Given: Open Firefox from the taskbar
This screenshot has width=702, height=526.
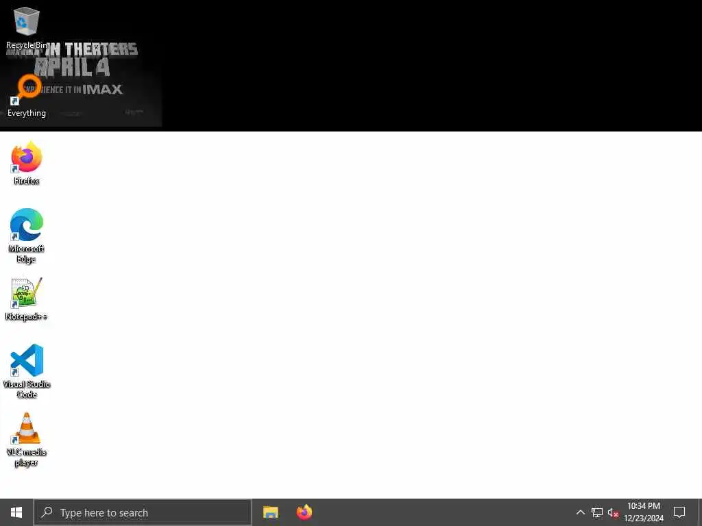Looking at the screenshot, I should click(x=304, y=512).
